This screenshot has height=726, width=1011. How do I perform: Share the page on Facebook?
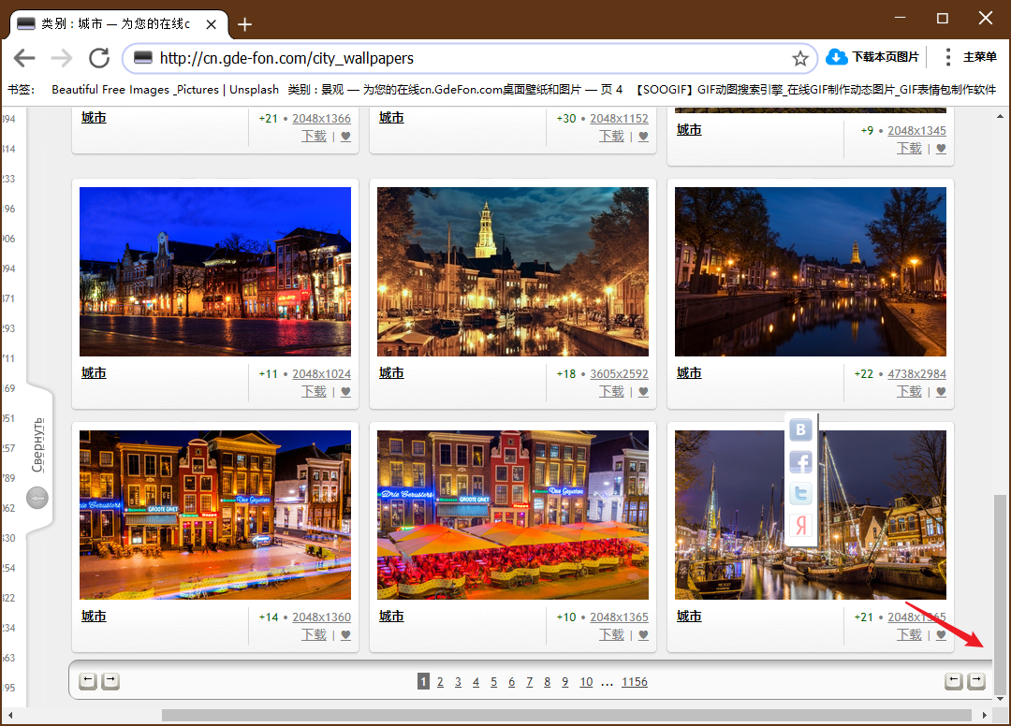tap(800, 462)
